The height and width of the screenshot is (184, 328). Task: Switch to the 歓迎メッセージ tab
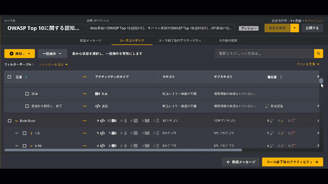click(91, 40)
